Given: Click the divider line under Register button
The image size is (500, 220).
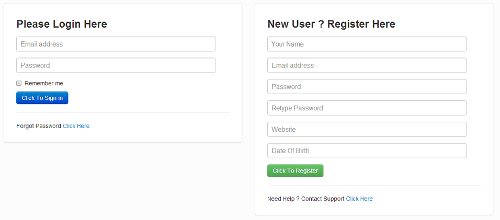Looking at the screenshot, I should (x=374, y=186).
